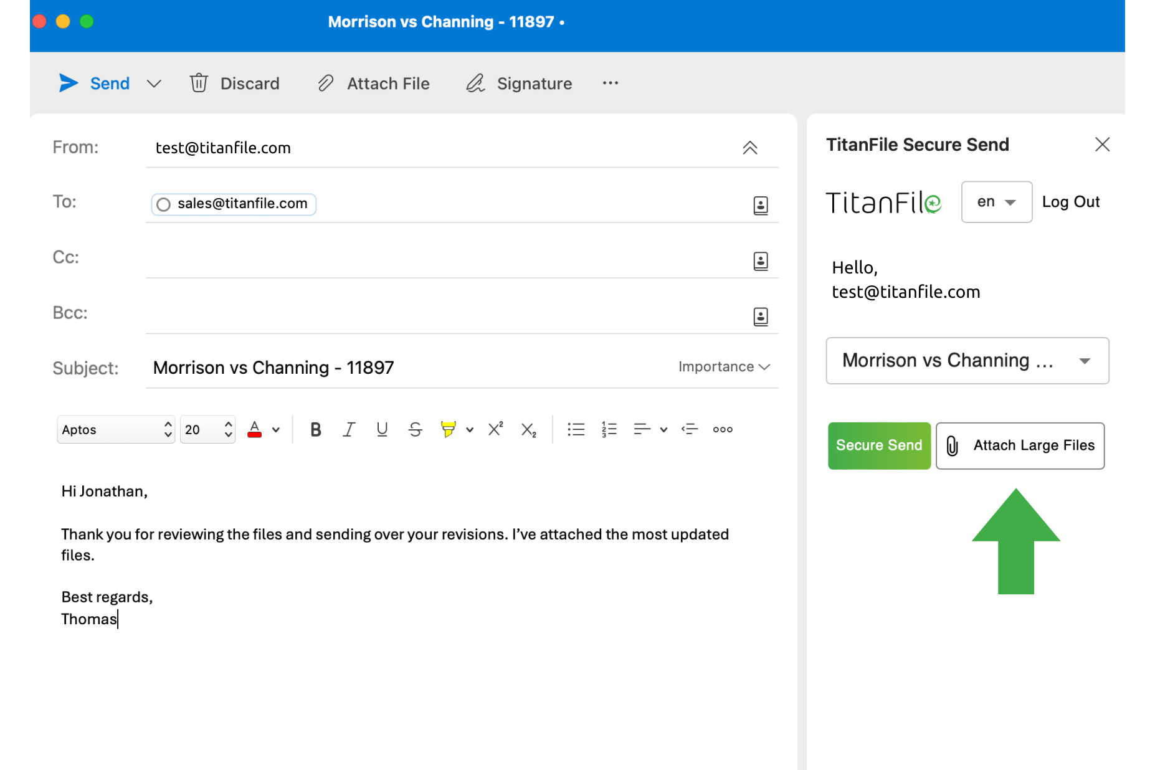Open the highlight color dropdown arrow
1155x770 pixels.
(x=470, y=429)
